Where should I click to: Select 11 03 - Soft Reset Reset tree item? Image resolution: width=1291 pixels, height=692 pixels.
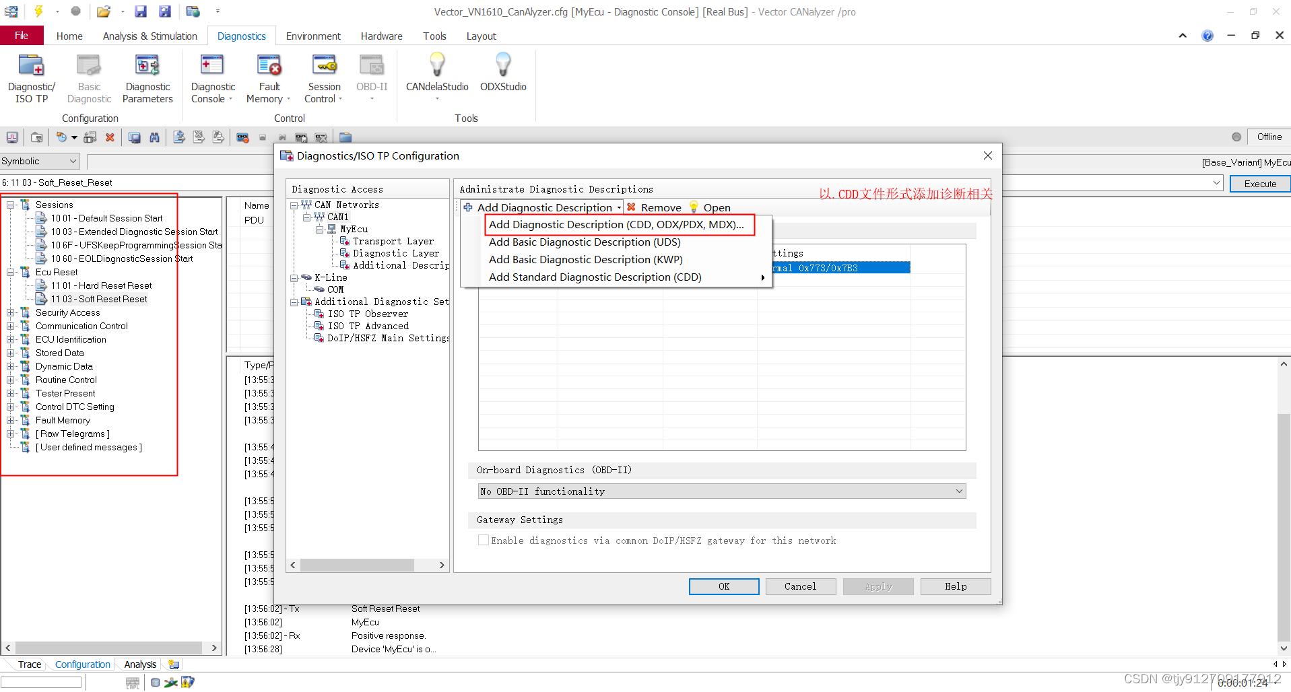[99, 299]
